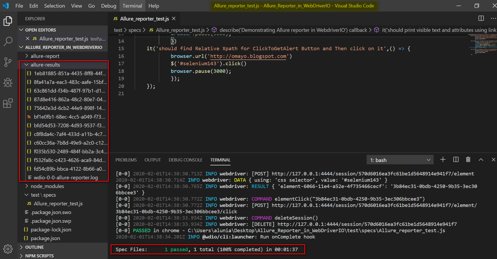Screen dimensions: 497x259
Task: Close the Allure_reporter_test.js editor tab
Action: [174, 18]
